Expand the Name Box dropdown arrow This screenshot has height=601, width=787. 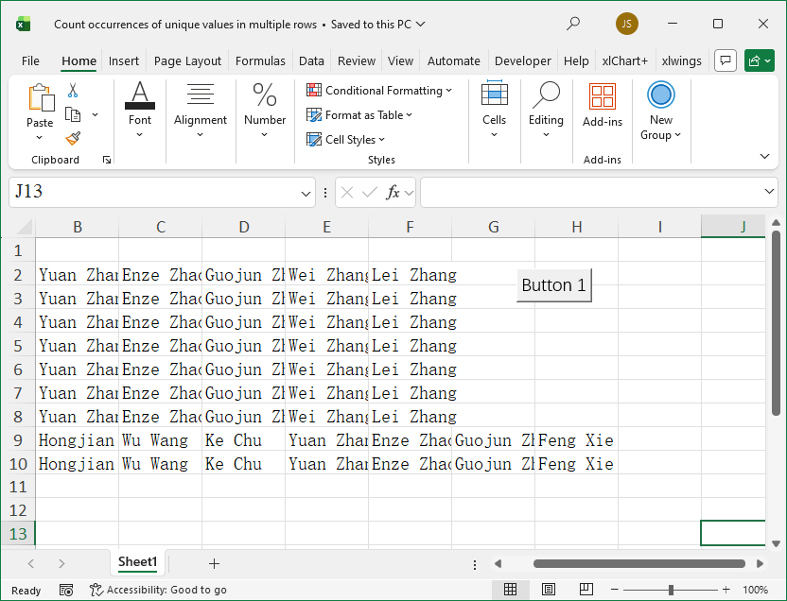[x=306, y=193]
